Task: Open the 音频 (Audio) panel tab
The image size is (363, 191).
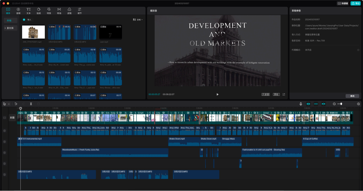Action: coord(18,11)
